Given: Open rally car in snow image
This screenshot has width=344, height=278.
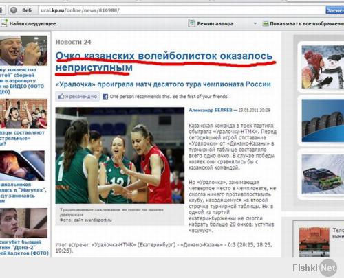Looking at the screenshot, I should point(323,174).
